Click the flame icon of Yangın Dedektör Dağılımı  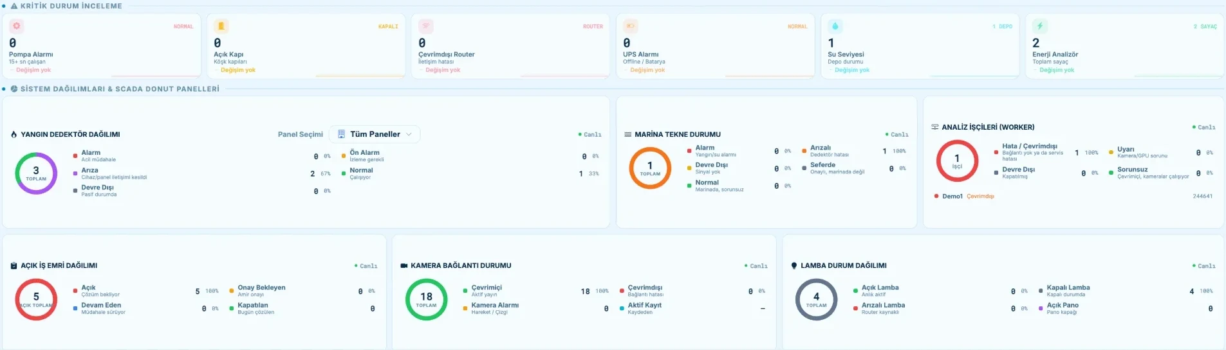click(x=14, y=134)
